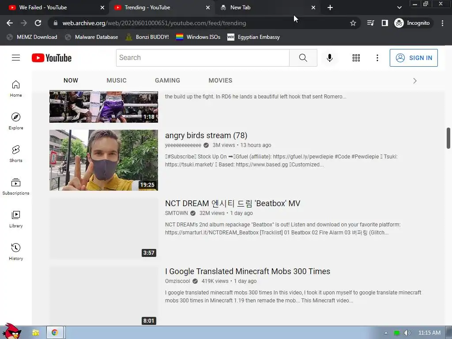Open the boxing video thumbnail with 1:18 duration
The width and height of the screenshot is (452, 339).
tap(104, 107)
